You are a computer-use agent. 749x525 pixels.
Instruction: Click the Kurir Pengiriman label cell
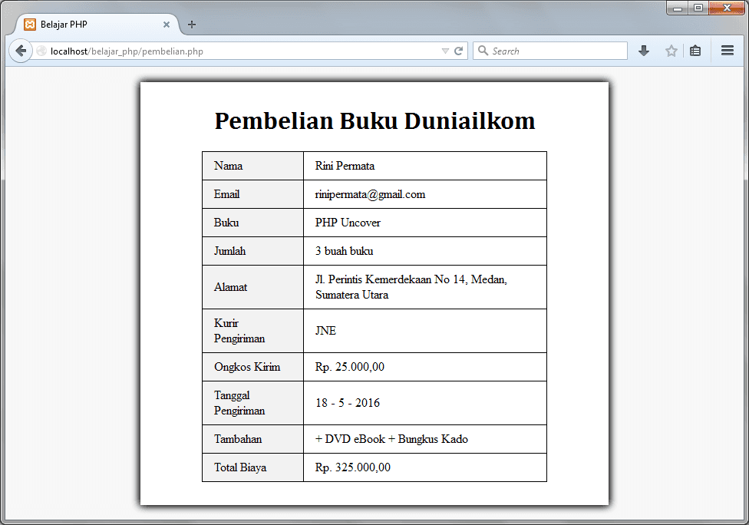tap(252, 331)
